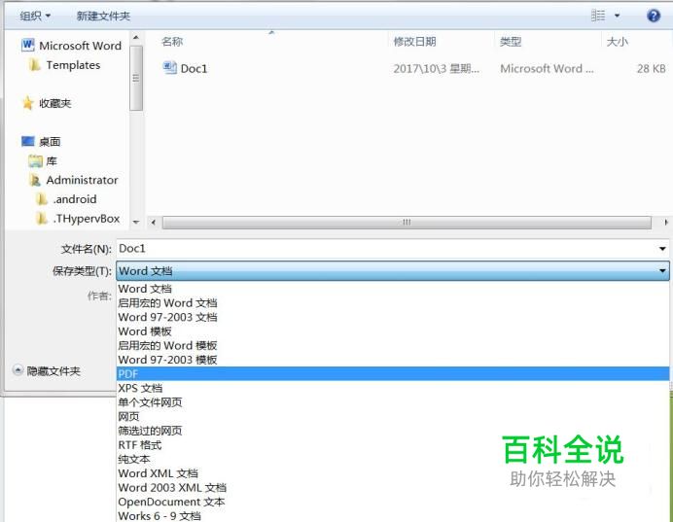Viewport: 673px width, 522px height.
Task: Open the help icon in the toolbar
Action: click(x=654, y=16)
